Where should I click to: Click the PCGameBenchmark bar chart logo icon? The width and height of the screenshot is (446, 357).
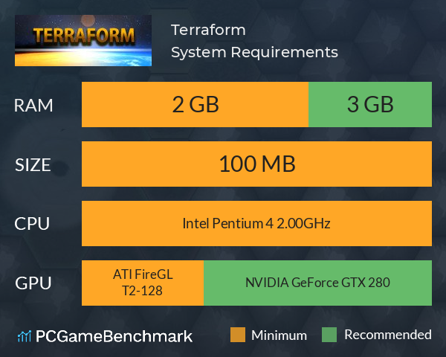click(x=25, y=336)
